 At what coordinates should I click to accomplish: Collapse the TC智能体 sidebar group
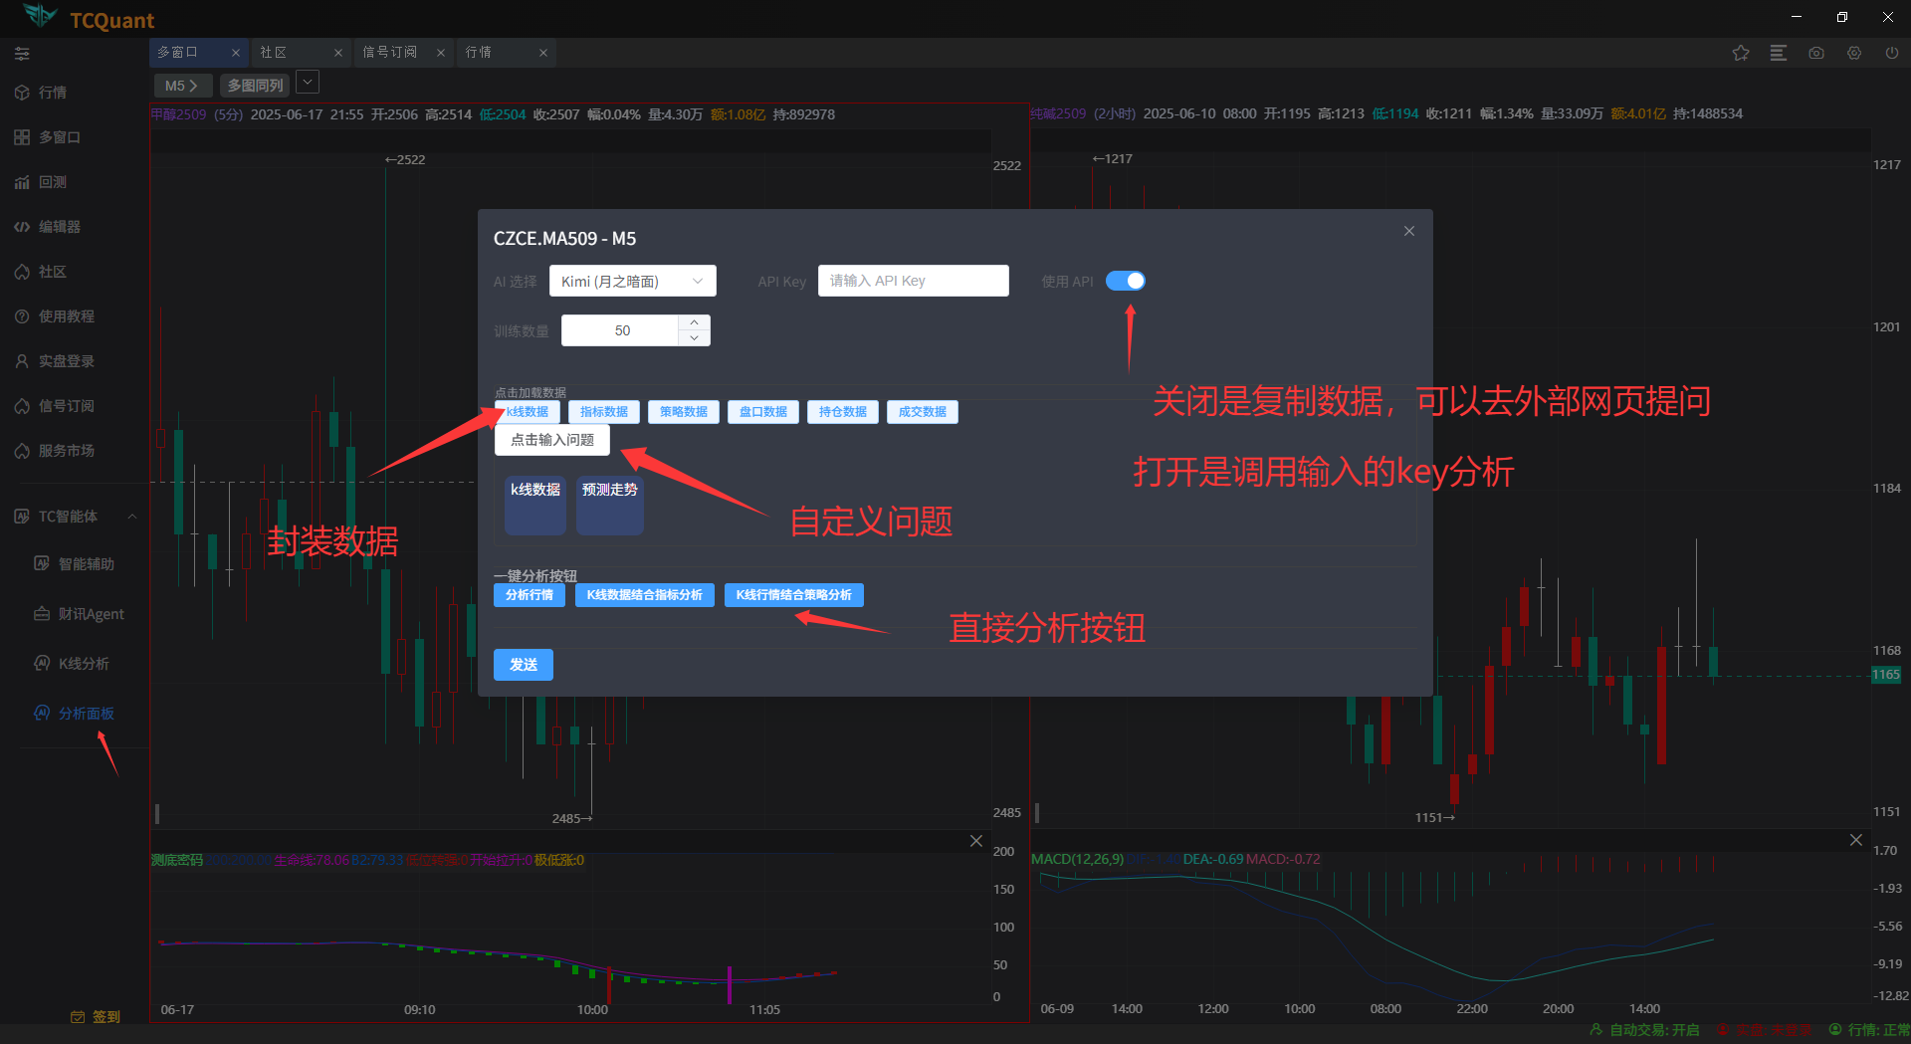[x=131, y=517]
